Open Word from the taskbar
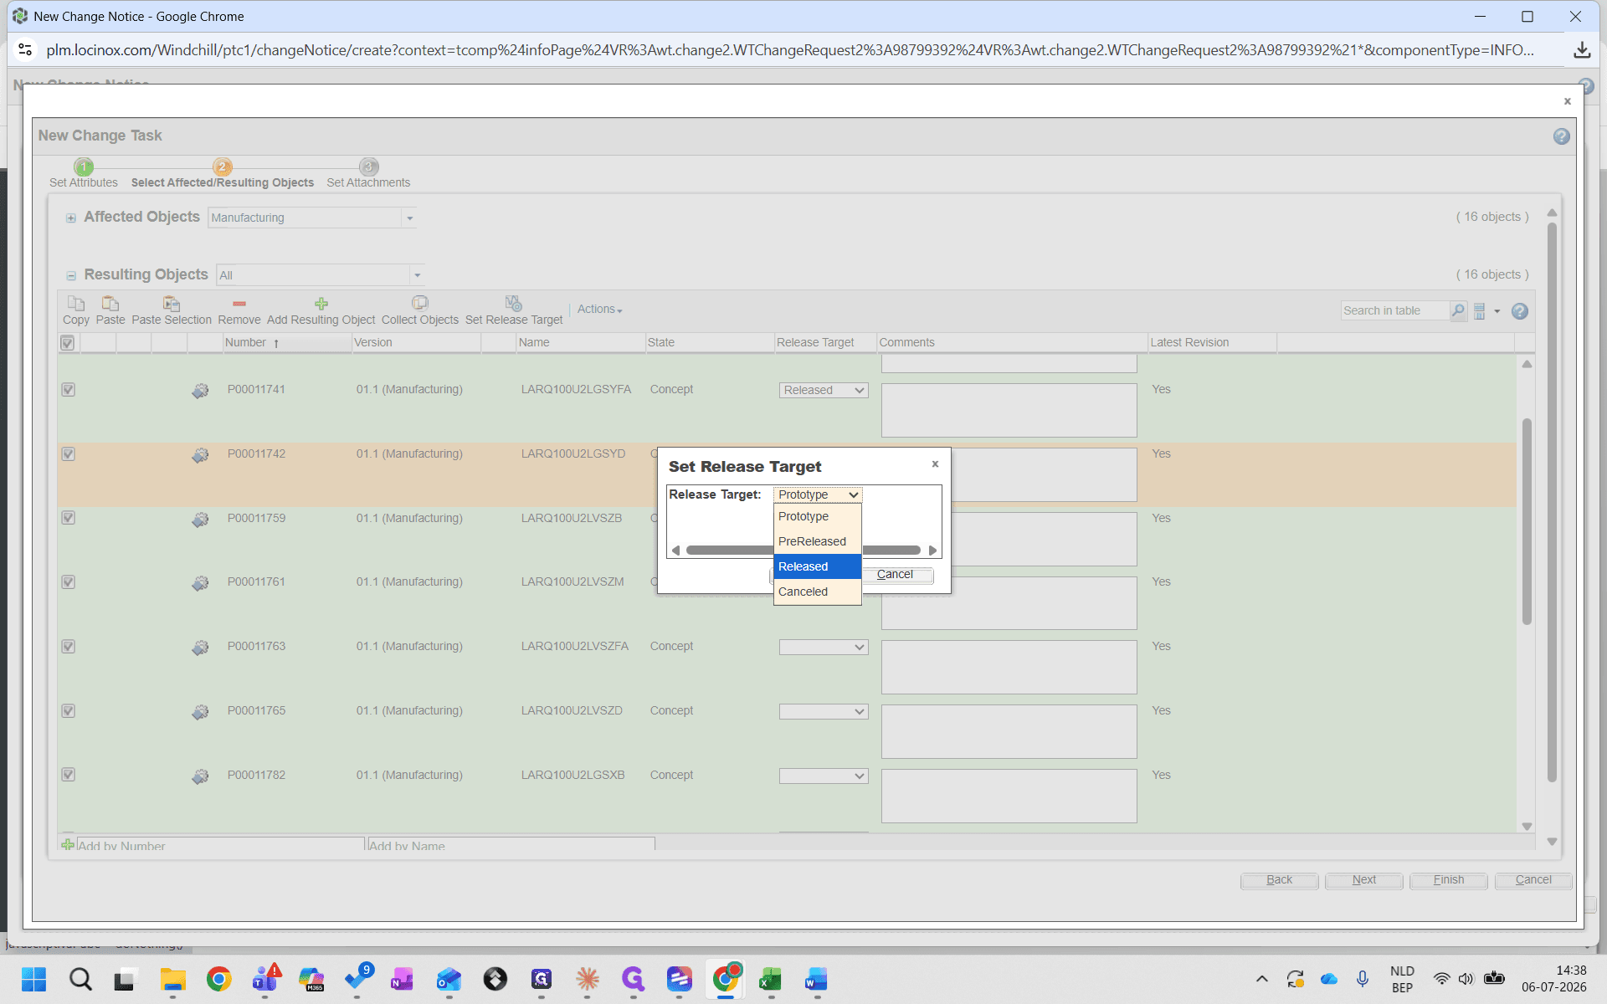The image size is (1607, 1004). click(x=816, y=979)
